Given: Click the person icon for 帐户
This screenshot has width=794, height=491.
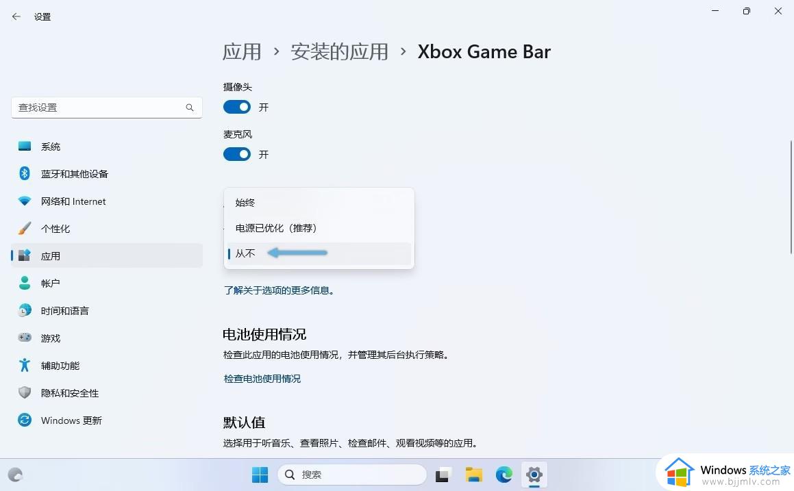Looking at the screenshot, I should [x=24, y=283].
